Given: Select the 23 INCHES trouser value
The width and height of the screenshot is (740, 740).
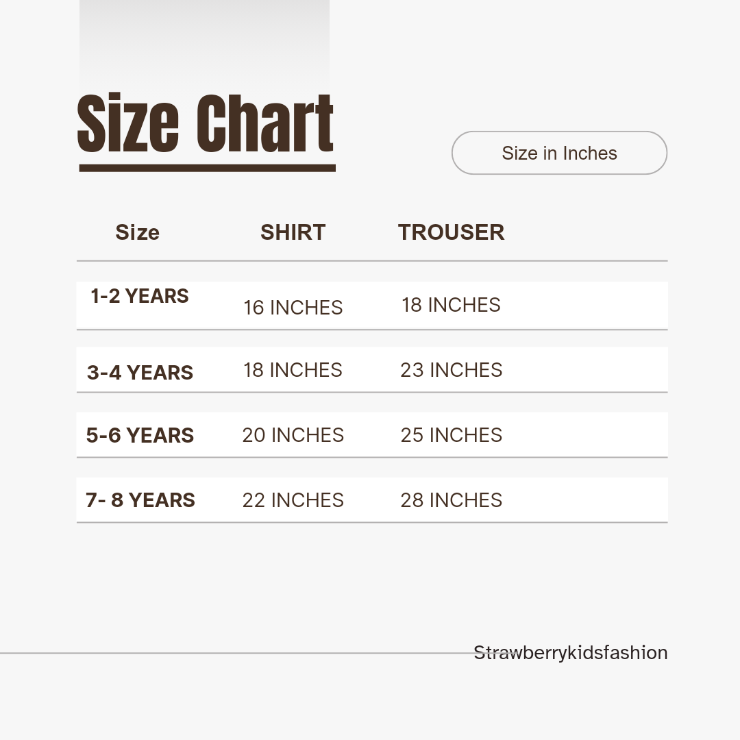Looking at the screenshot, I should click(451, 370).
